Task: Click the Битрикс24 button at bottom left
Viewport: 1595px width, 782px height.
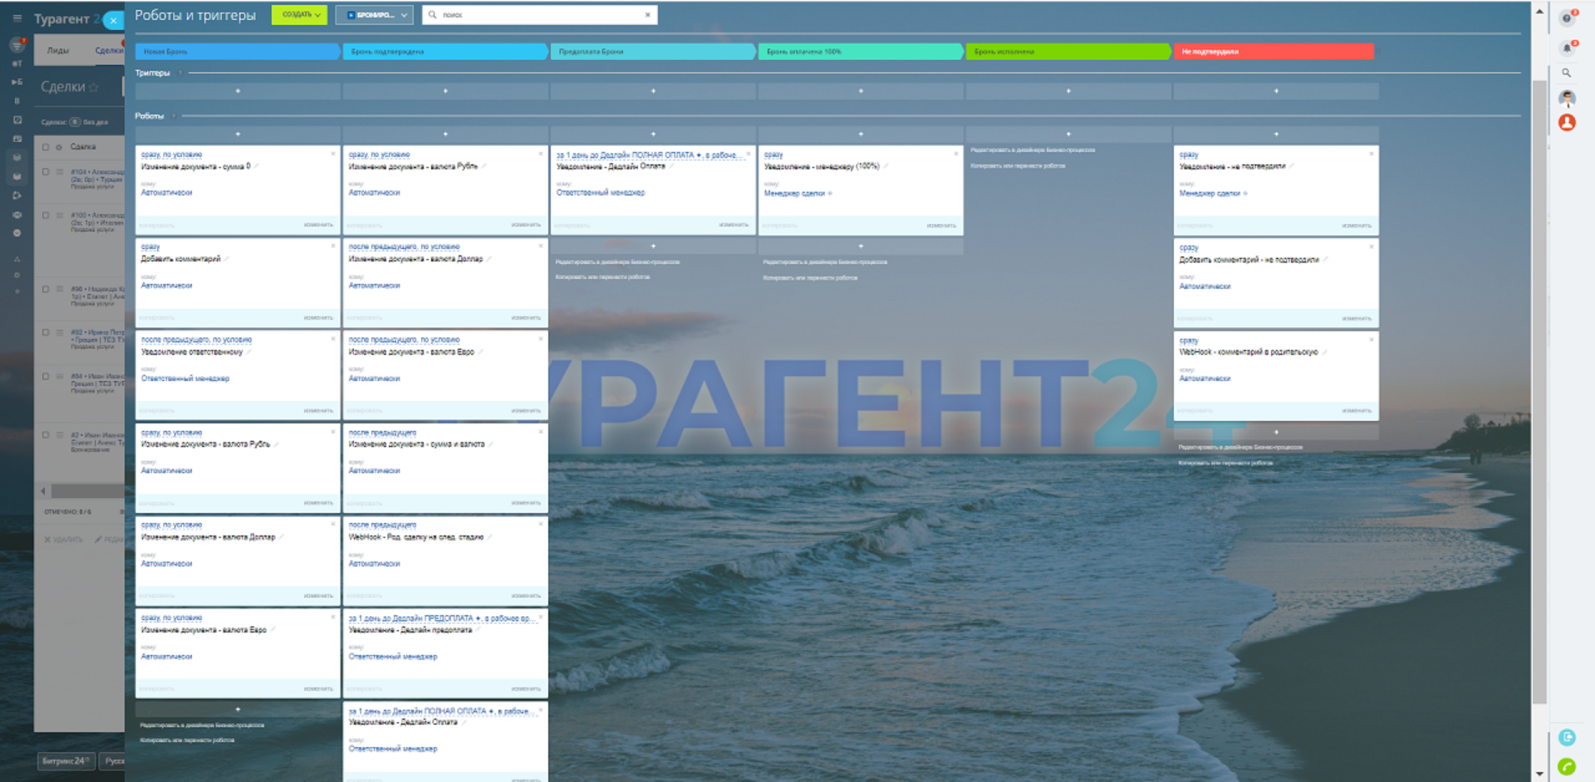Action: (66, 761)
